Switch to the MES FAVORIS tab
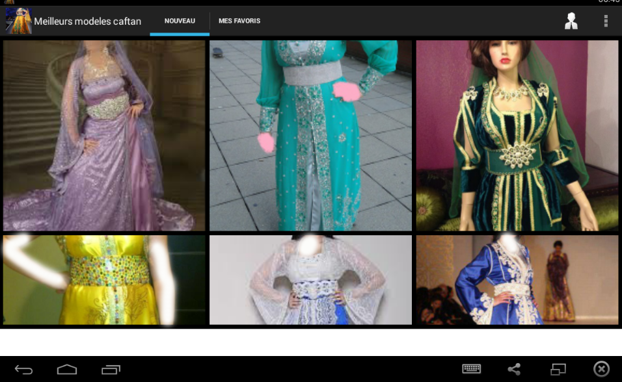This screenshot has width=622, height=382. pyautogui.click(x=239, y=21)
